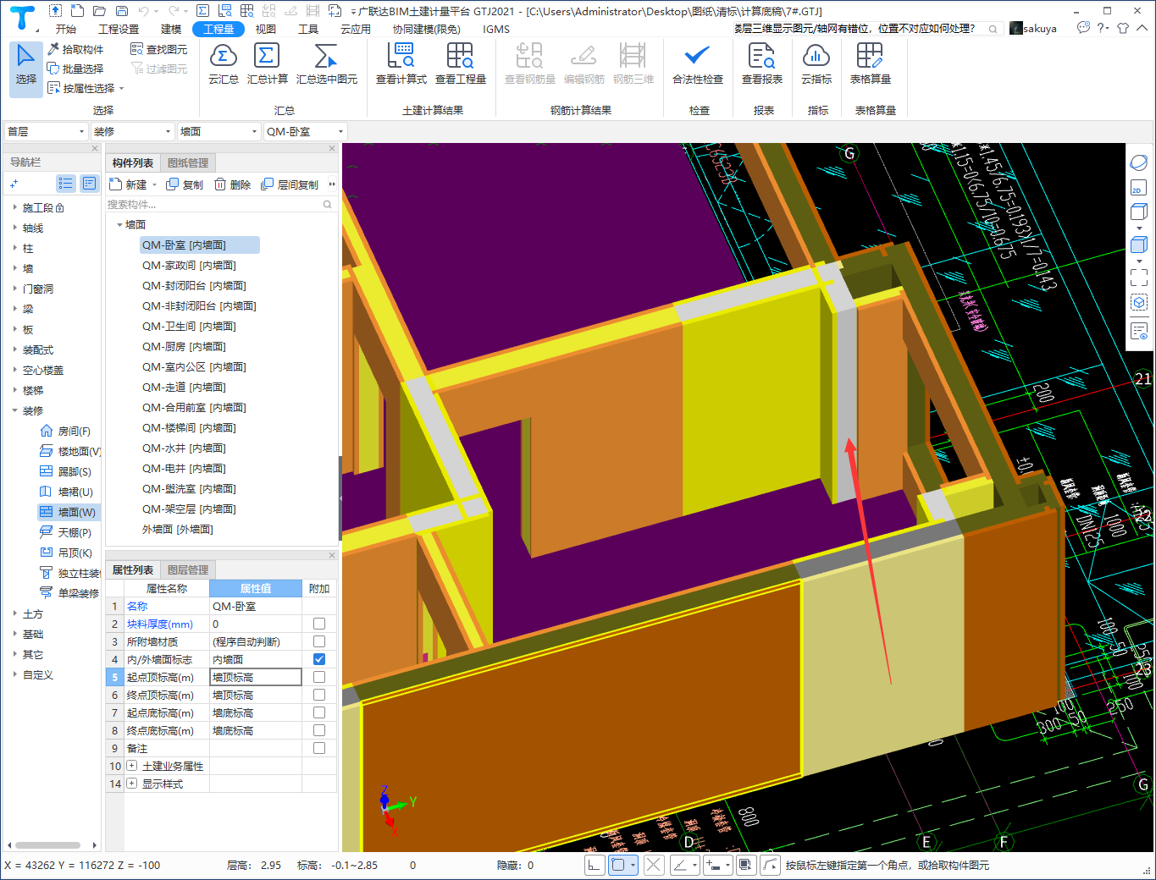Toggle 起点顶标高 附加 checkbox
1156x880 pixels.
319,677
